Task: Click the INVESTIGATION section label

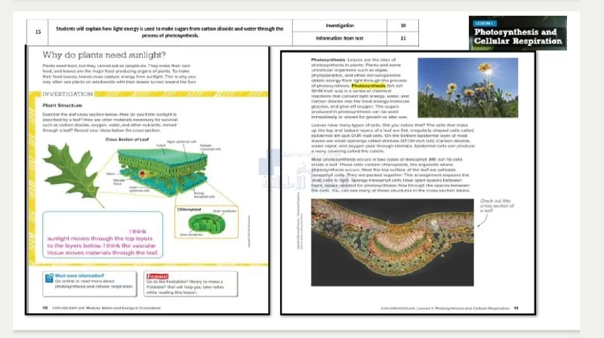Action: (x=67, y=94)
